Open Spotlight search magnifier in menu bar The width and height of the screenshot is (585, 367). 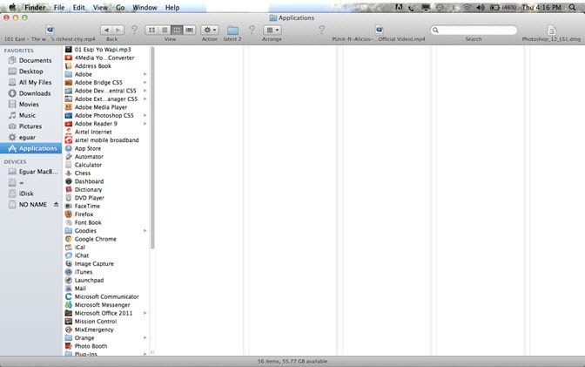572,7
